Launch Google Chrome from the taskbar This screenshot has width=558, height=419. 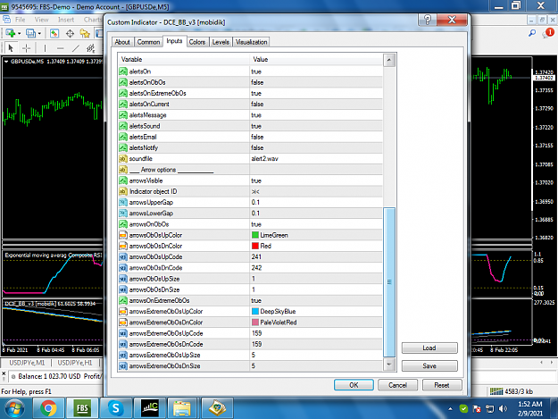tap(48, 408)
